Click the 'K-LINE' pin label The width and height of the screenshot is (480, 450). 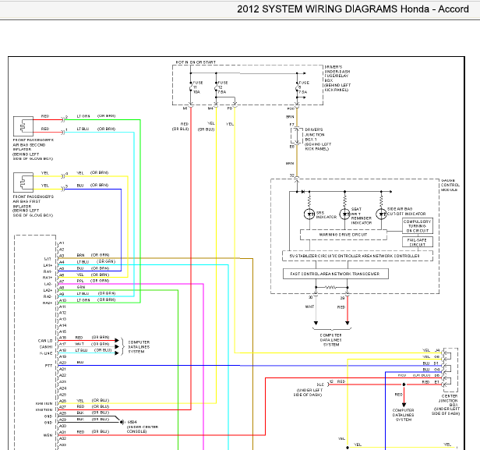coord(46,353)
